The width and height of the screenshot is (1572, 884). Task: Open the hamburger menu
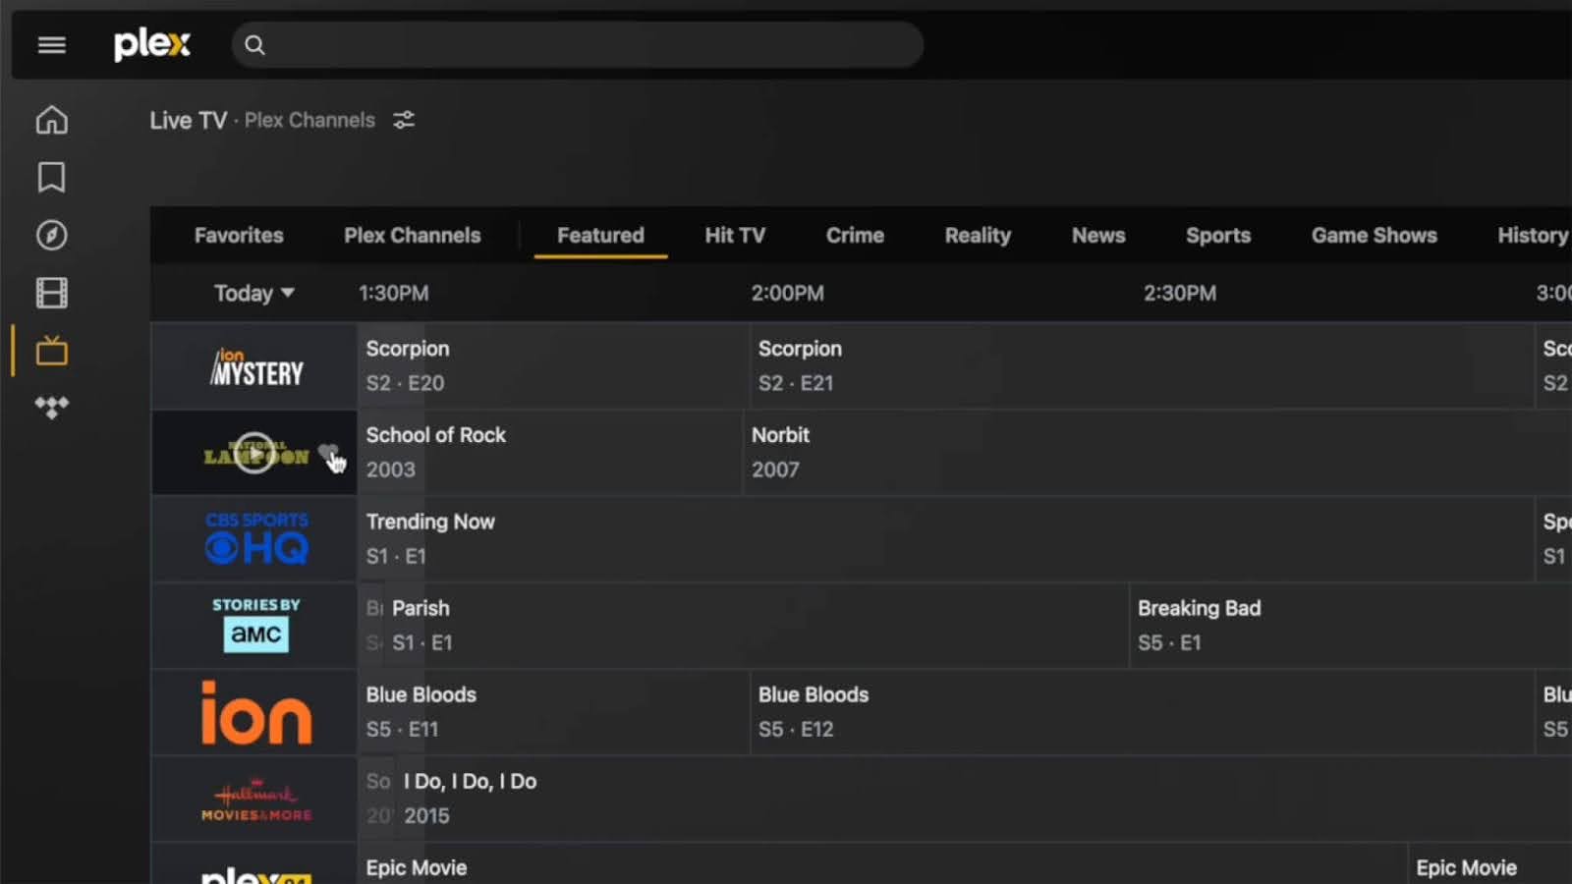[51, 45]
